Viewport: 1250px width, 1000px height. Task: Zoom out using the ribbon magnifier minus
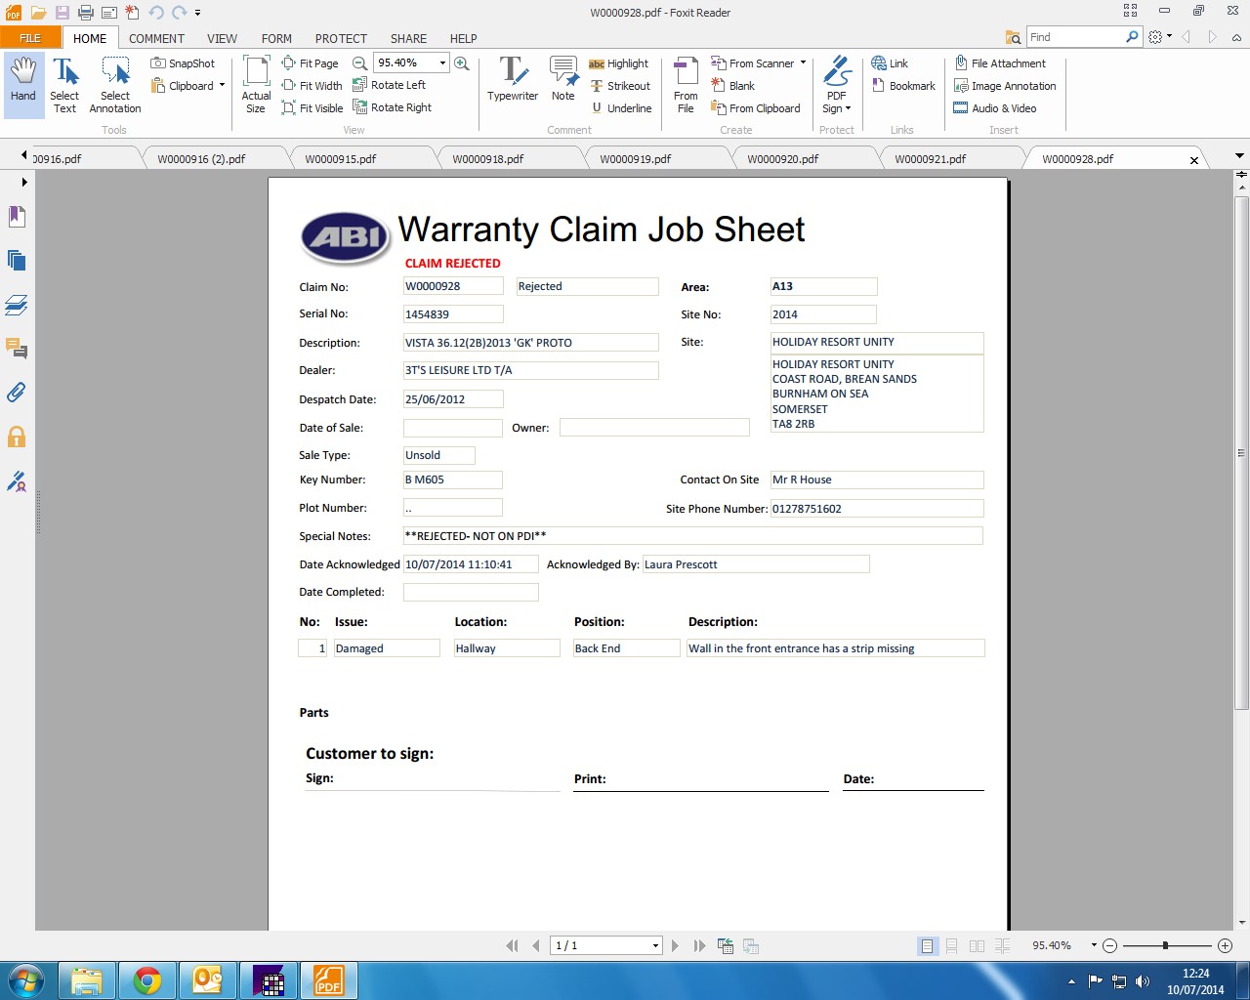click(359, 63)
